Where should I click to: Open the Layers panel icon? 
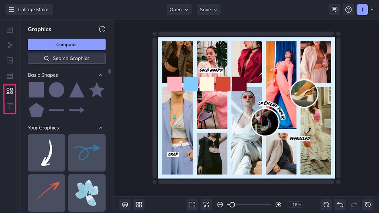[125, 205]
